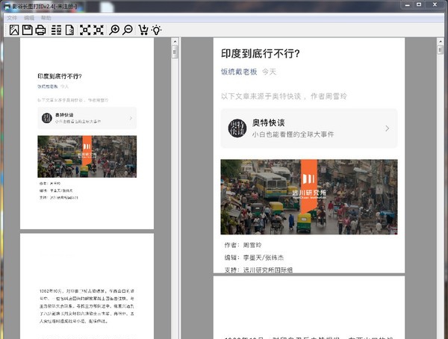Click the shrink collapse view icon

pyautogui.click(x=98, y=30)
